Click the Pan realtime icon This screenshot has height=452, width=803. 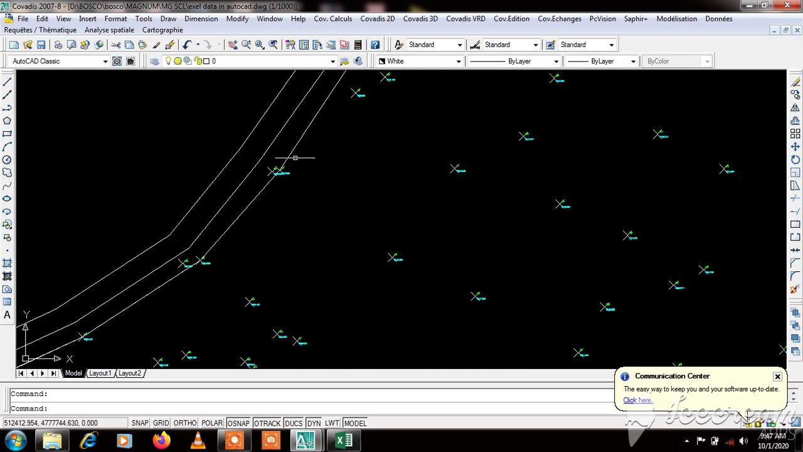click(233, 45)
